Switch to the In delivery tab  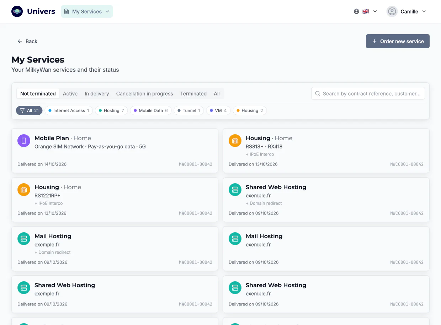(97, 93)
